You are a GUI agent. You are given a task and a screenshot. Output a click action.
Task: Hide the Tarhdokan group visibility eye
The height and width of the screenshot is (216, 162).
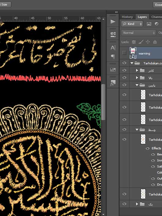(x=124, y=63)
